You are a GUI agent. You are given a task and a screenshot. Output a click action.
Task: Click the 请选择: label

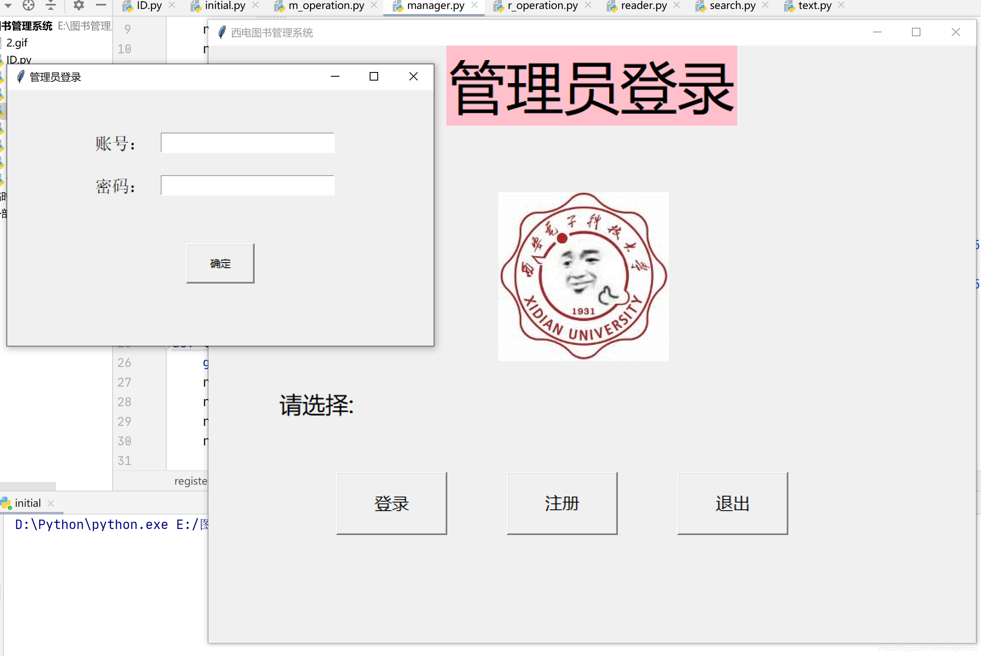(x=316, y=405)
